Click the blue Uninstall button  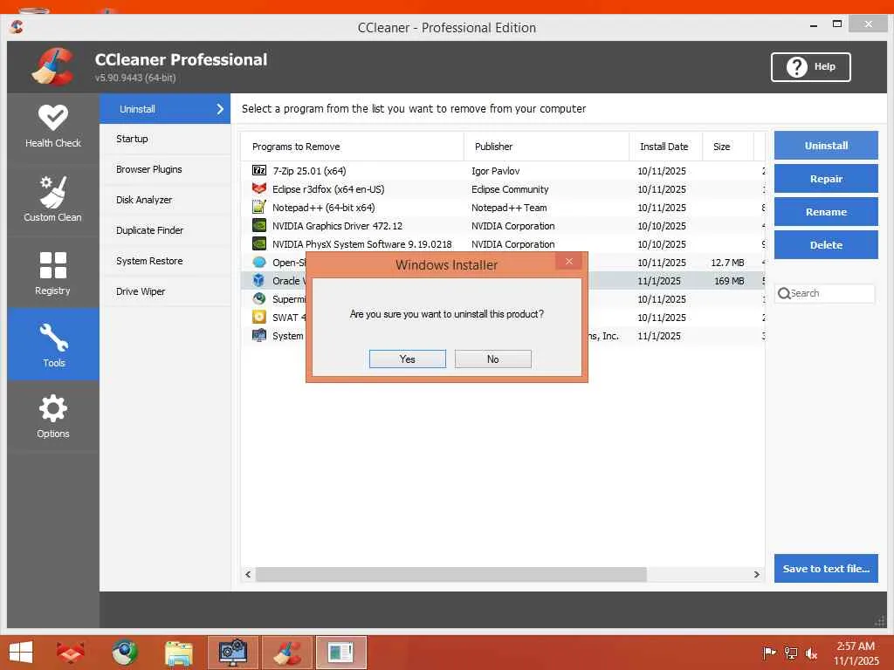[826, 146]
